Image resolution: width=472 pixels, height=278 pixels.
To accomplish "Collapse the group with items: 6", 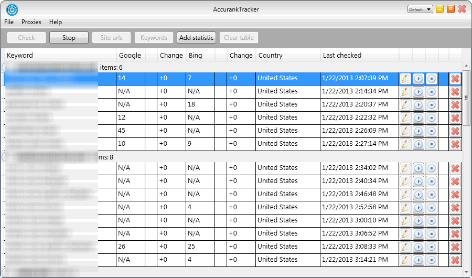I will 3,67.
